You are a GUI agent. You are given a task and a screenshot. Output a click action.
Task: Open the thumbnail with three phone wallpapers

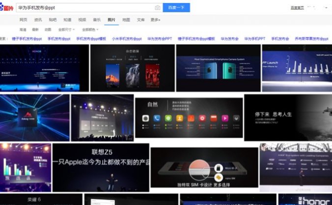point(133,68)
